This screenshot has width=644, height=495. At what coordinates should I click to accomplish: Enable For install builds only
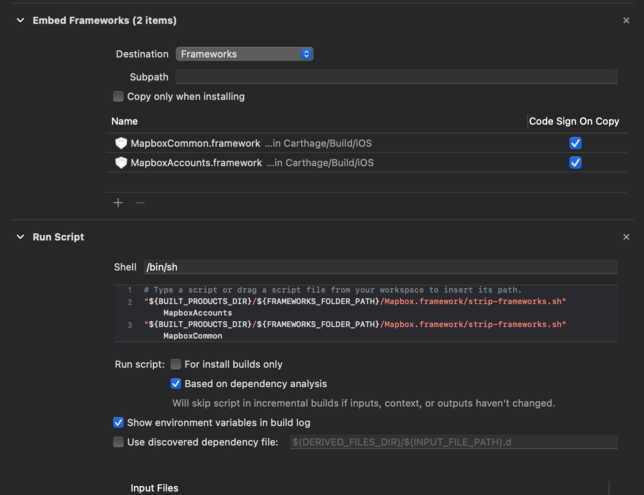coord(176,364)
